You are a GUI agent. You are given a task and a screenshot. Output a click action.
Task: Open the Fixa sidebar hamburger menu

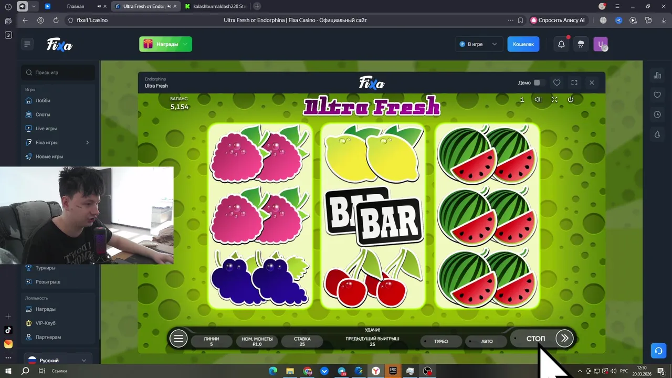tap(27, 44)
